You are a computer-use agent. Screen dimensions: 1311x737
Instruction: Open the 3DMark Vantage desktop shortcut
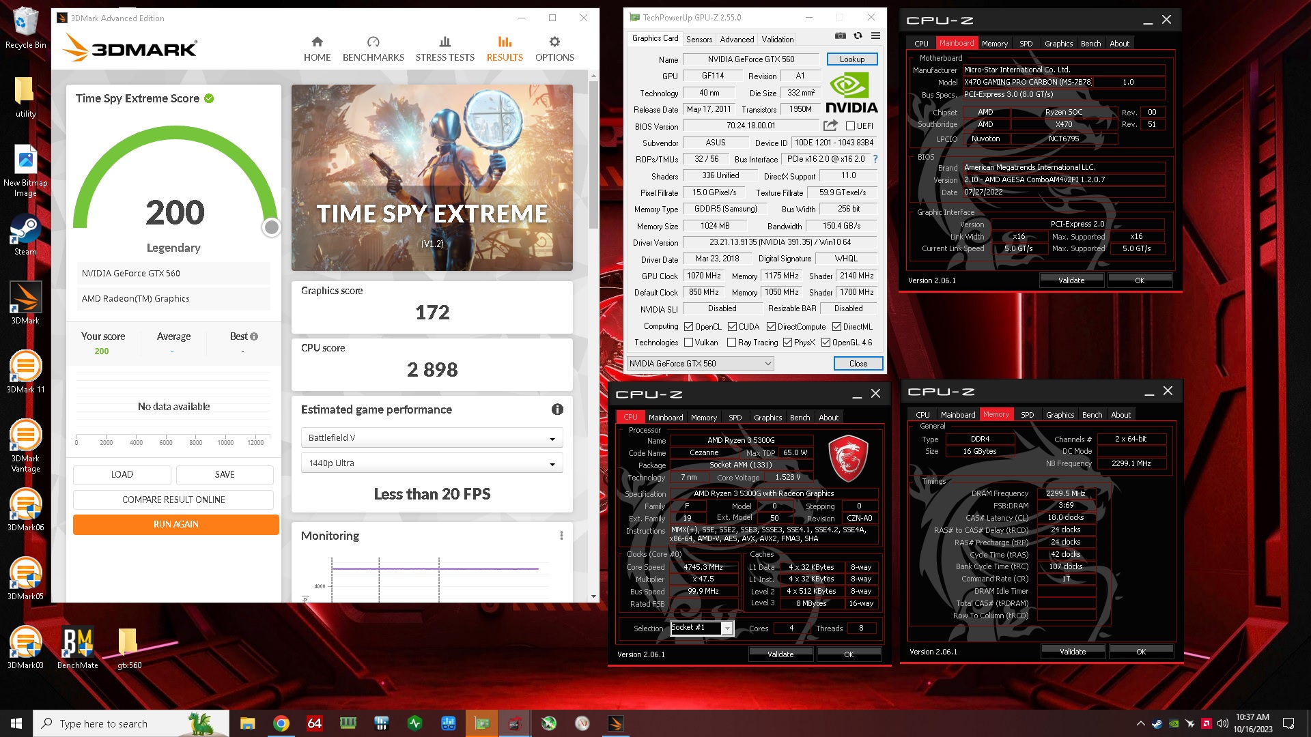tap(25, 446)
